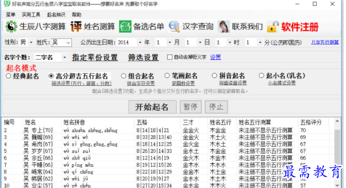Open the 菜单 menu
Screen dimensions: 346x188
[10, 15]
